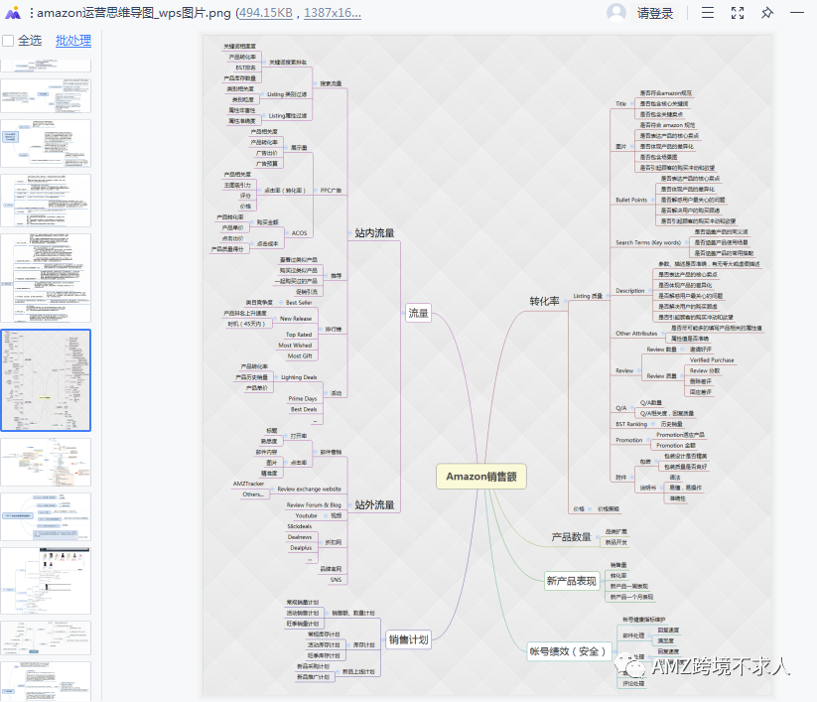This screenshot has height=702, width=817.
Task: Enter fullscreen with the expand-arrows icon
Action: click(x=738, y=13)
